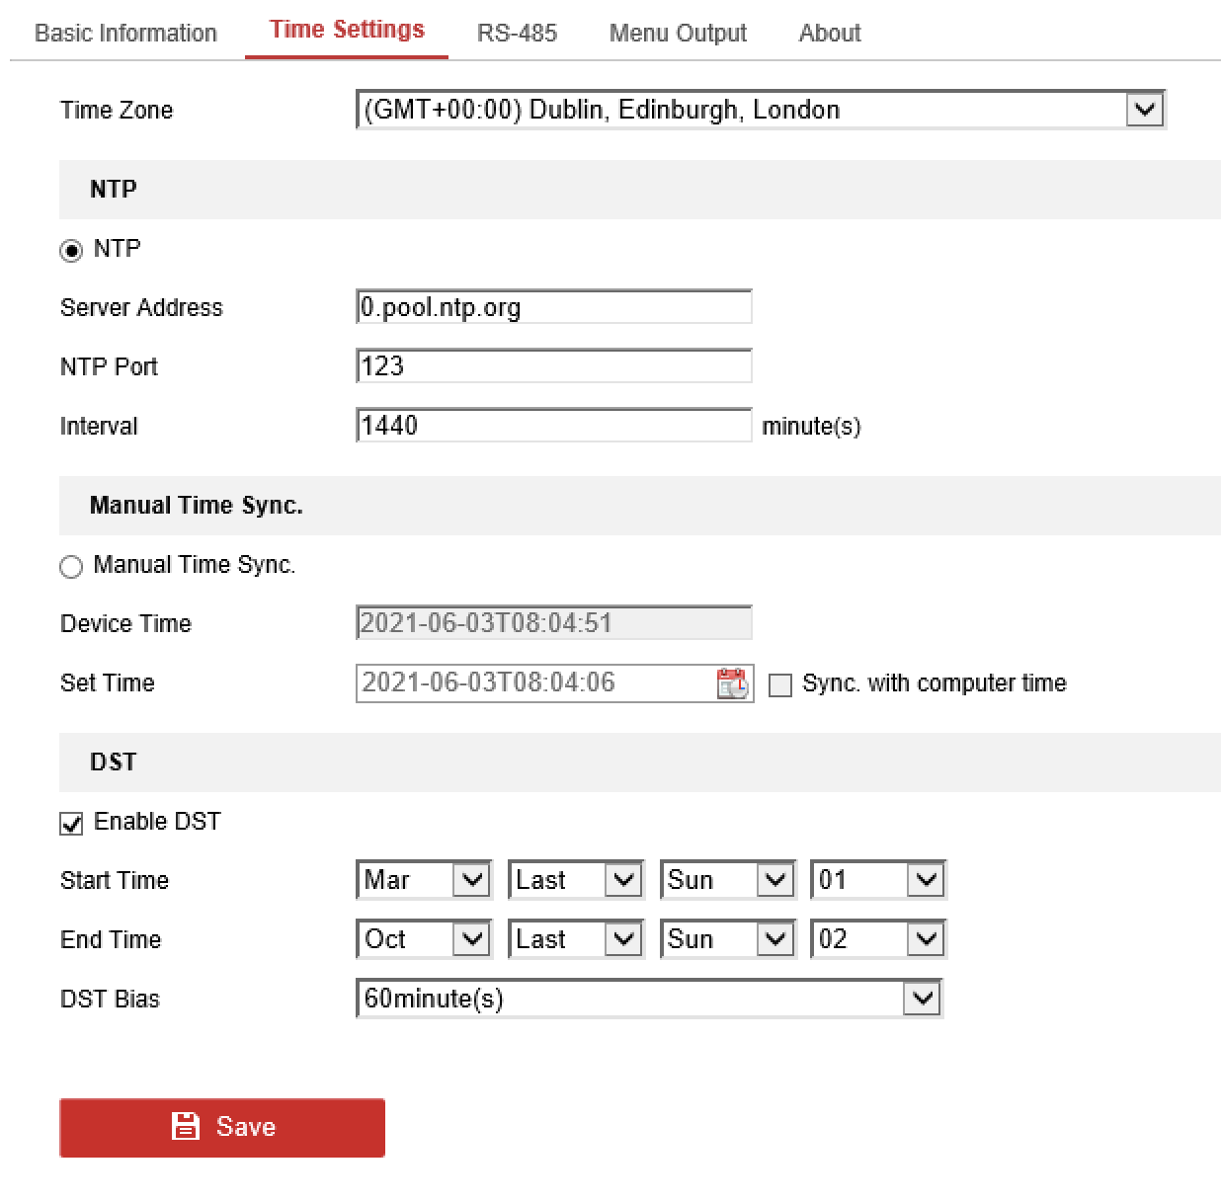Open End Time hour dropdown showing 02
The image size is (1221, 1203).
[878, 939]
